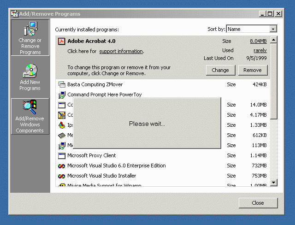295x225 pixels.
Task: Click the rarely usage link
Action: pyautogui.click(x=260, y=50)
